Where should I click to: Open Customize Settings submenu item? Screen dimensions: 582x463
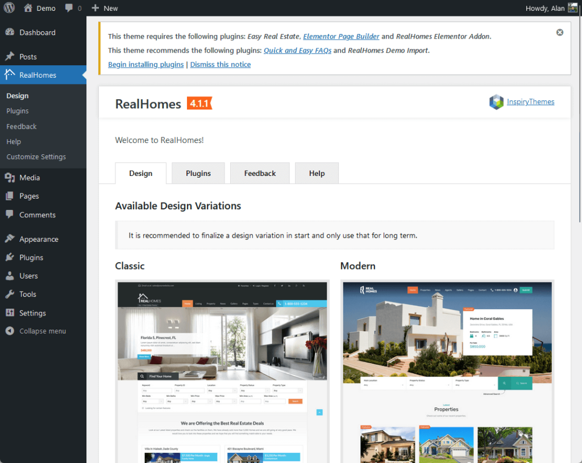pyautogui.click(x=36, y=157)
